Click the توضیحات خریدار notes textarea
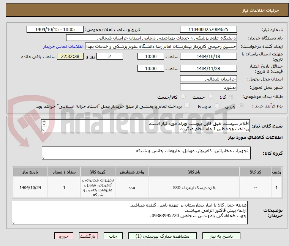This screenshot has width=289, height=246. click(129, 213)
